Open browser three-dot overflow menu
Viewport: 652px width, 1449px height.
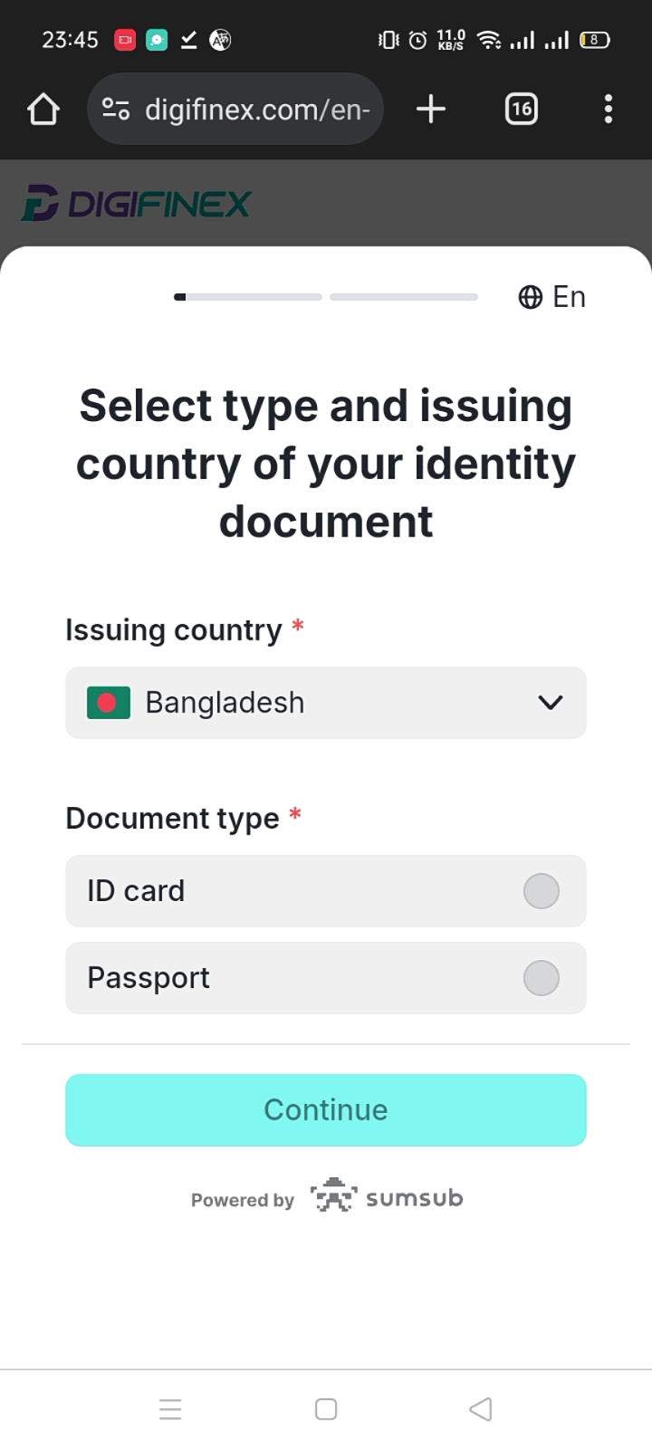[609, 110]
